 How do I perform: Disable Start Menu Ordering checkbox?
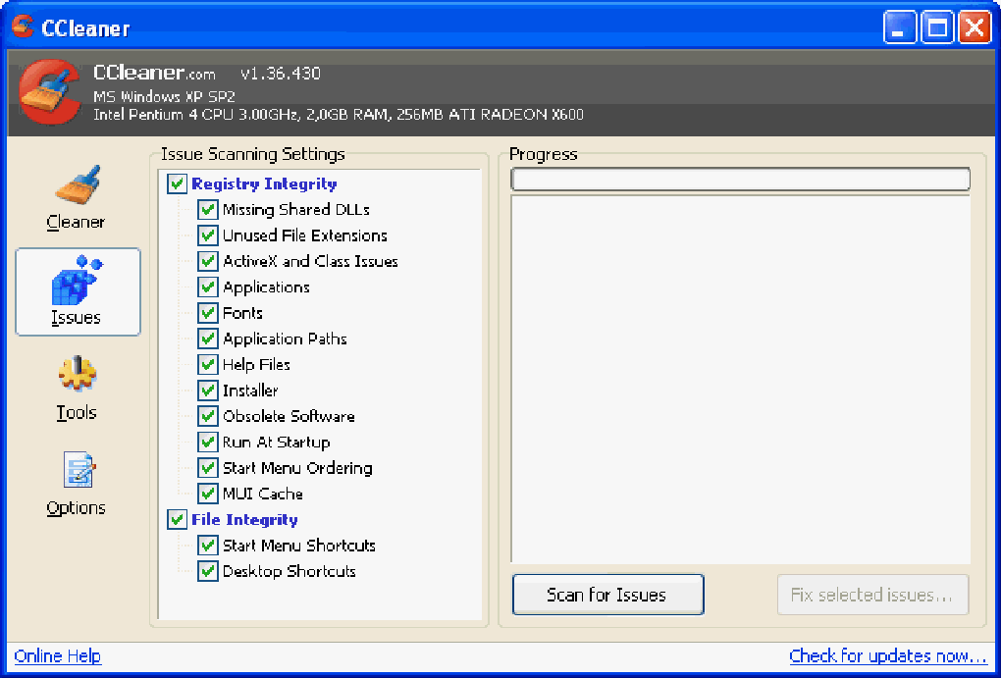207,468
